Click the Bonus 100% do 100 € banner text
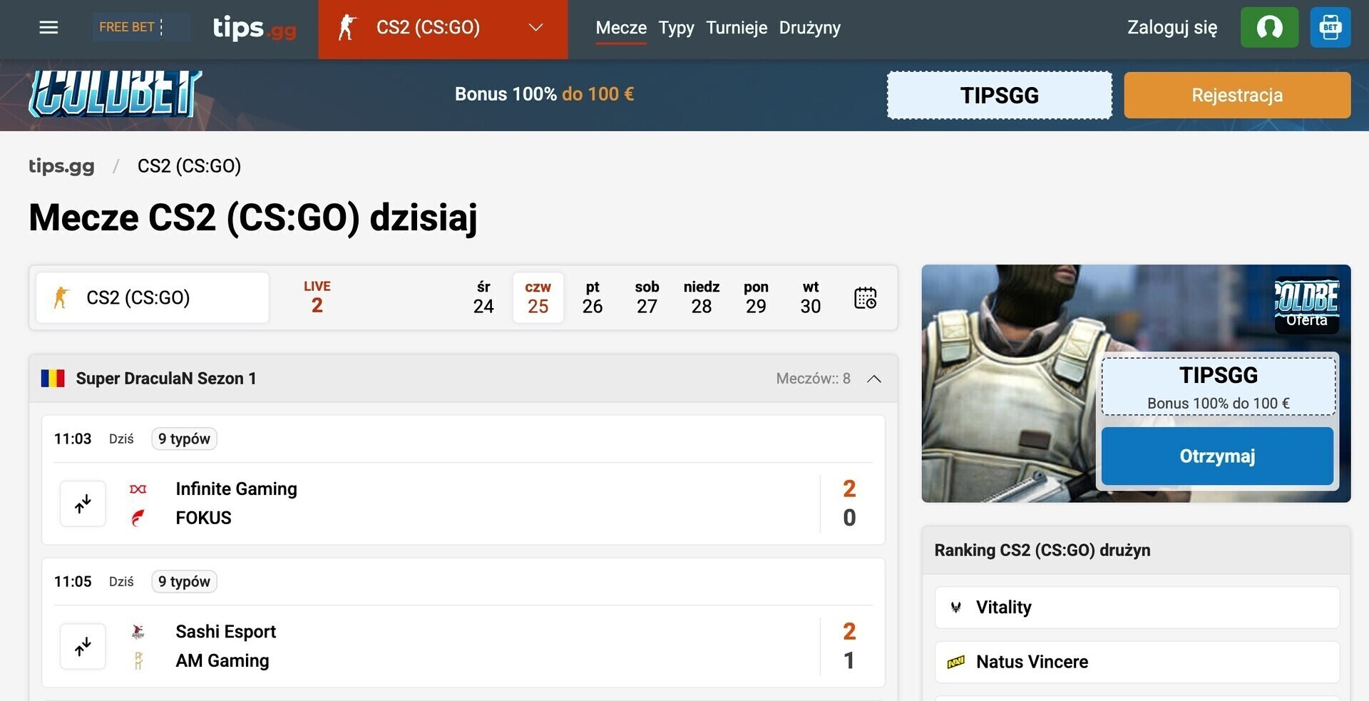 [x=544, y=95]
